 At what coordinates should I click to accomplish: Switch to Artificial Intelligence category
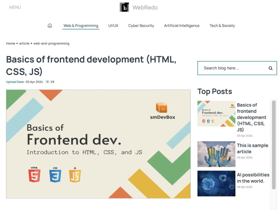[x=182, y=25]
